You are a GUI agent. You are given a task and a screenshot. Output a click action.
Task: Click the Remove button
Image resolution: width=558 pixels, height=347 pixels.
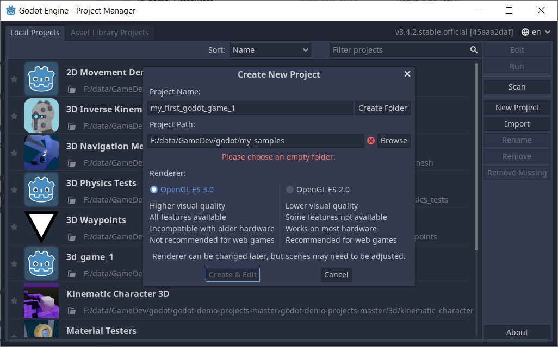click(517, 156)
